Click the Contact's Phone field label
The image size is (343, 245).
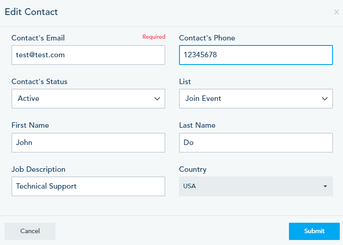point(207,38)
